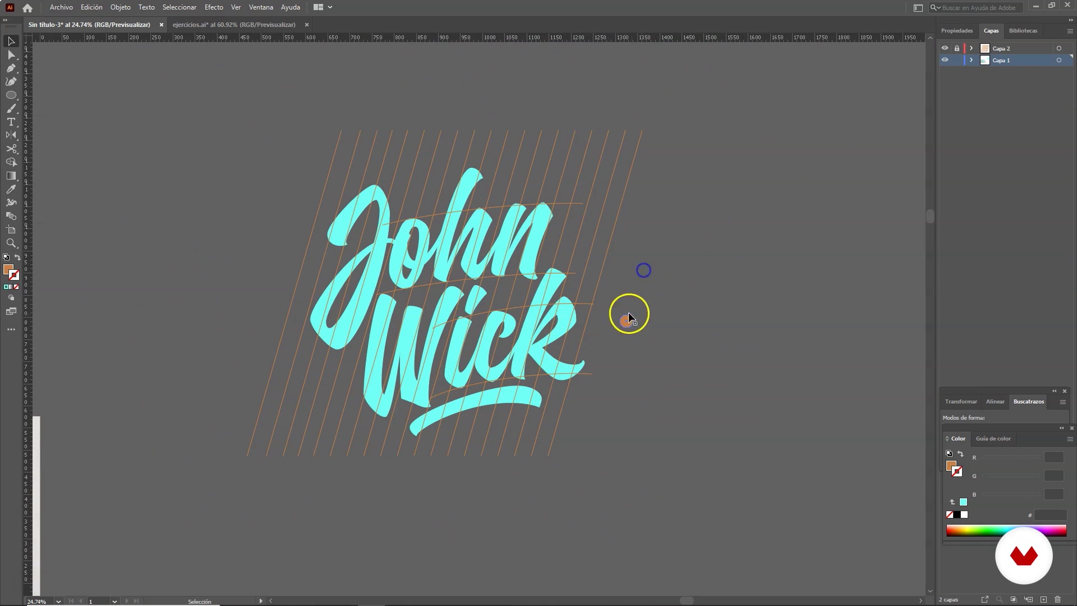Switch to Guía de color tab
Screen dimensions: 1077x606
point(993,439)
